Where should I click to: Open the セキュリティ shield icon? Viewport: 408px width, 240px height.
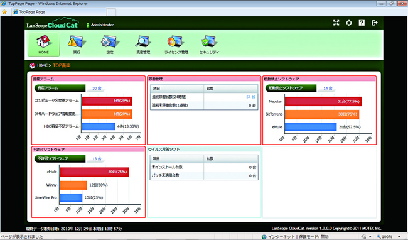tap(209, 44)
